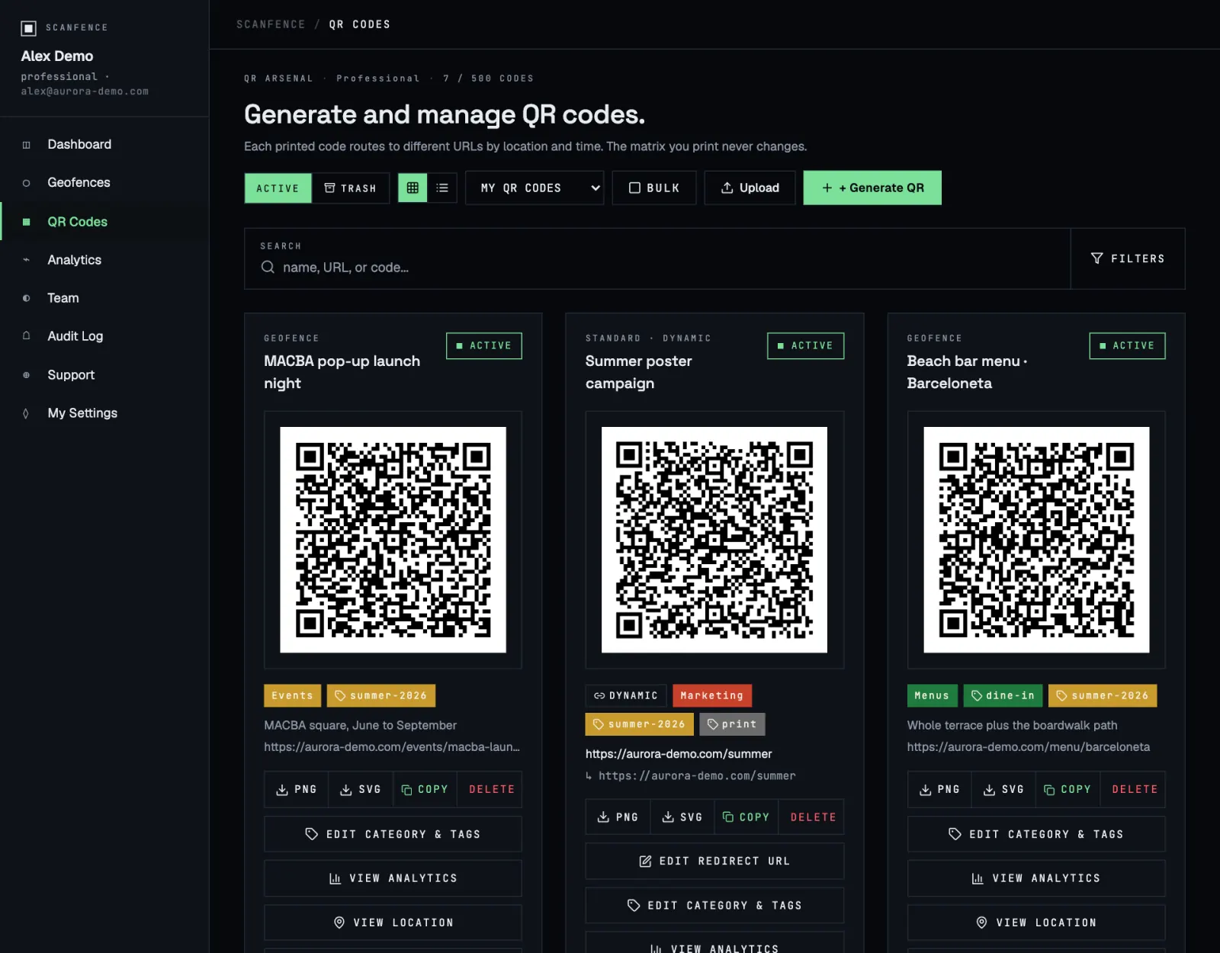The width and height of the screenshot is (1220, 953).
Task: Download PNG for Beach bar menu
Action: (939, 789)
